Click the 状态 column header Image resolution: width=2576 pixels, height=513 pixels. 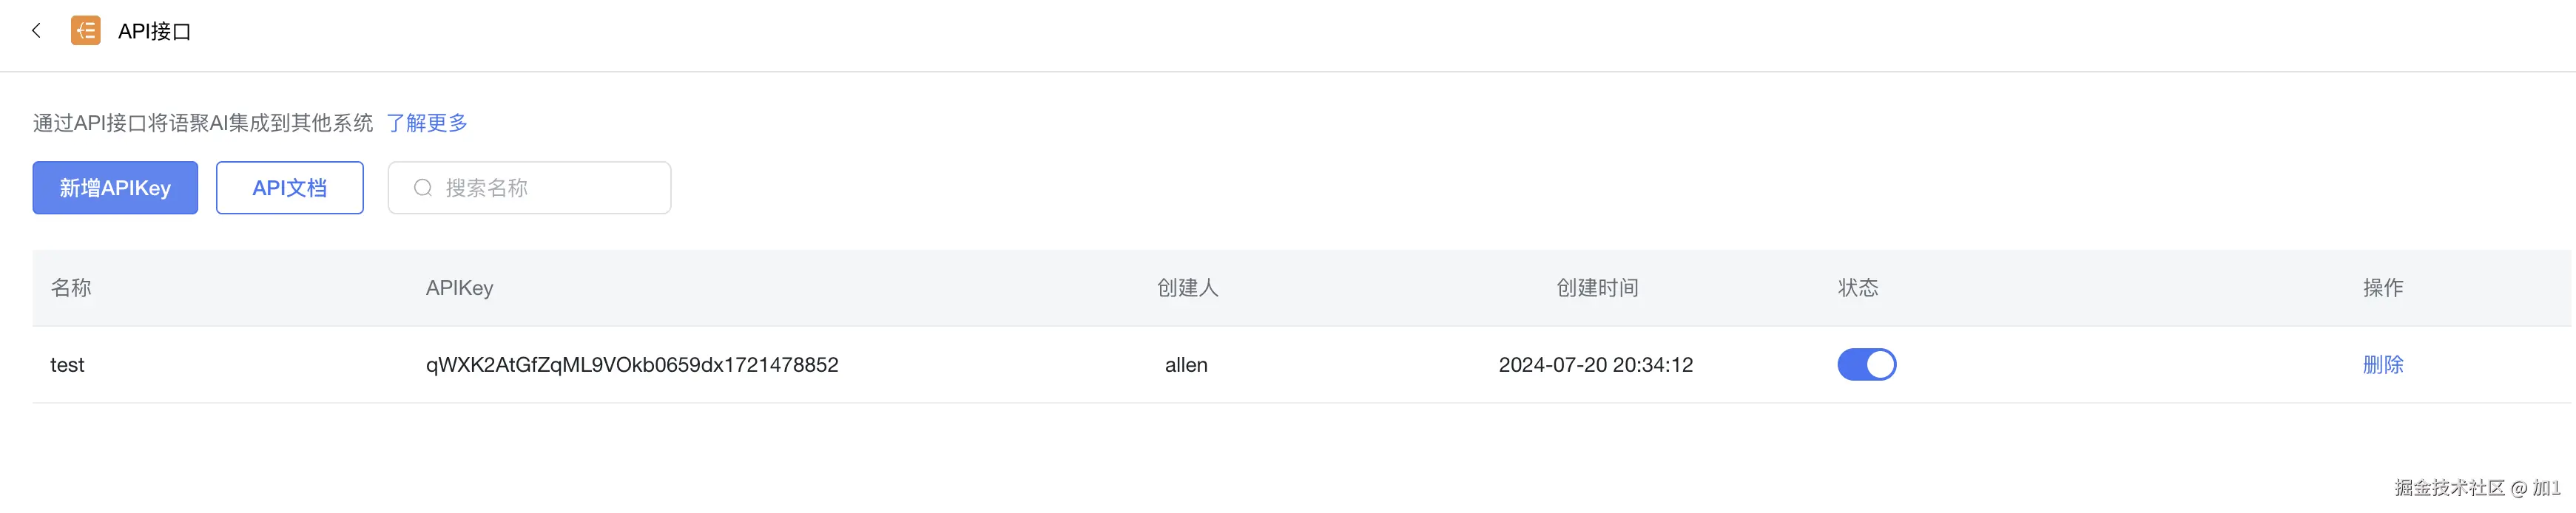coord(1858,288)
